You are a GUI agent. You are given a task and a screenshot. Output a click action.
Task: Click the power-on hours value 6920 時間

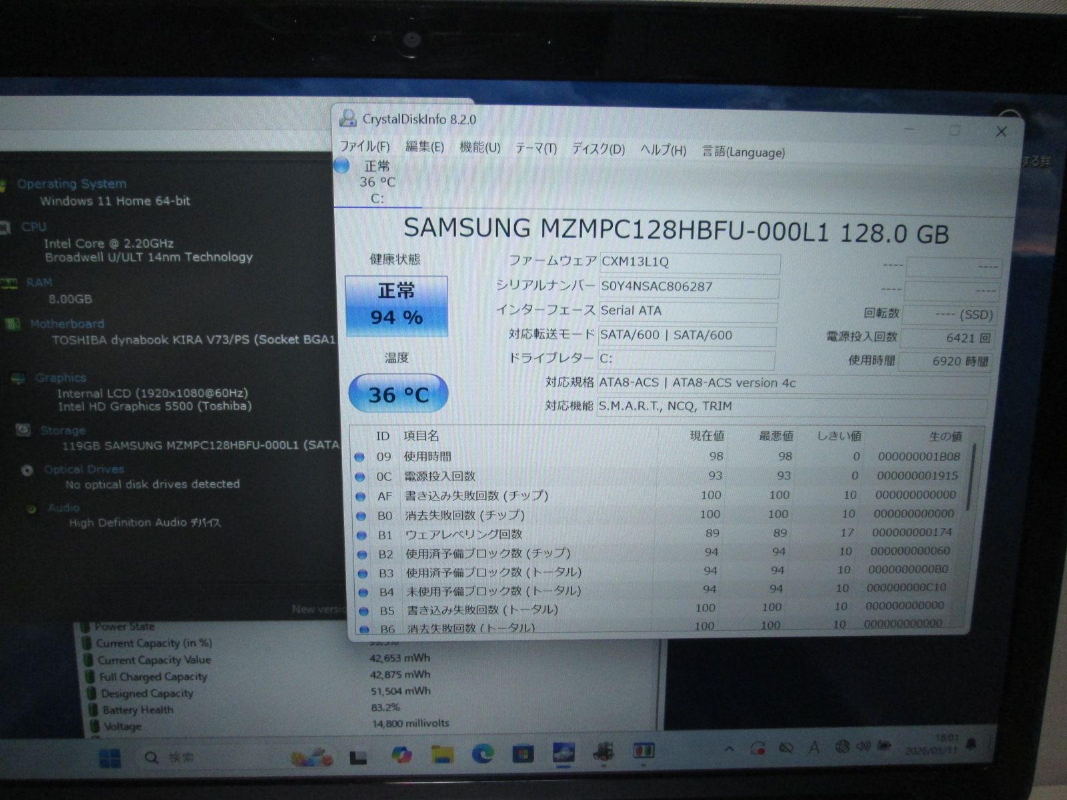[x=944, y=361]
